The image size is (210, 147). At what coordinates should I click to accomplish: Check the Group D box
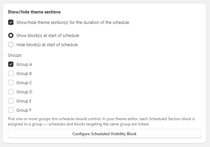(x=11, y=92)
